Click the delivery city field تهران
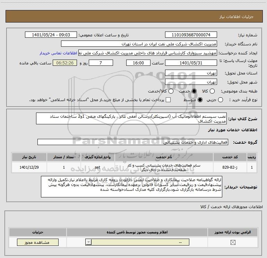 (191, 82)
